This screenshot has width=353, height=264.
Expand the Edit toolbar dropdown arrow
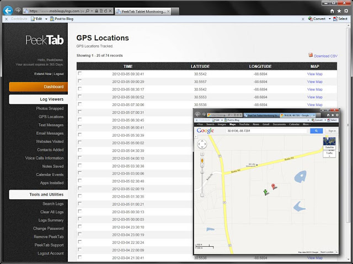[46, 19]
